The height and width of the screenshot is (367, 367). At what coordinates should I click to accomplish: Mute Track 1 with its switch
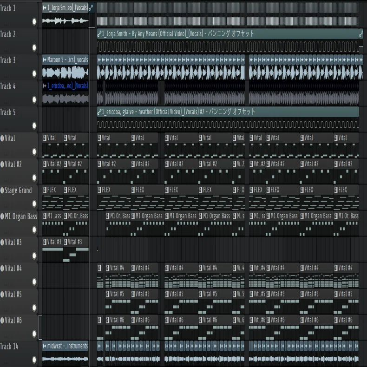(34, 22)
